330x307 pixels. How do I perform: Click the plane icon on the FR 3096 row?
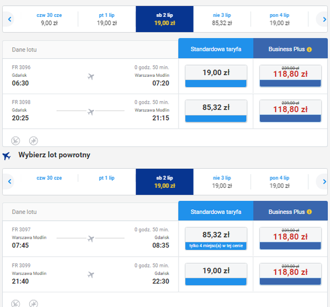tap(91, 77)
